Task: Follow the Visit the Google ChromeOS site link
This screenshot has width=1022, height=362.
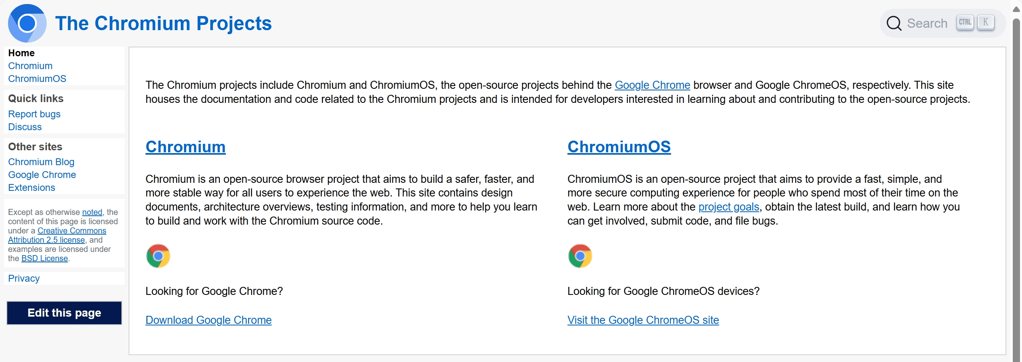Action: click(643, 320)
